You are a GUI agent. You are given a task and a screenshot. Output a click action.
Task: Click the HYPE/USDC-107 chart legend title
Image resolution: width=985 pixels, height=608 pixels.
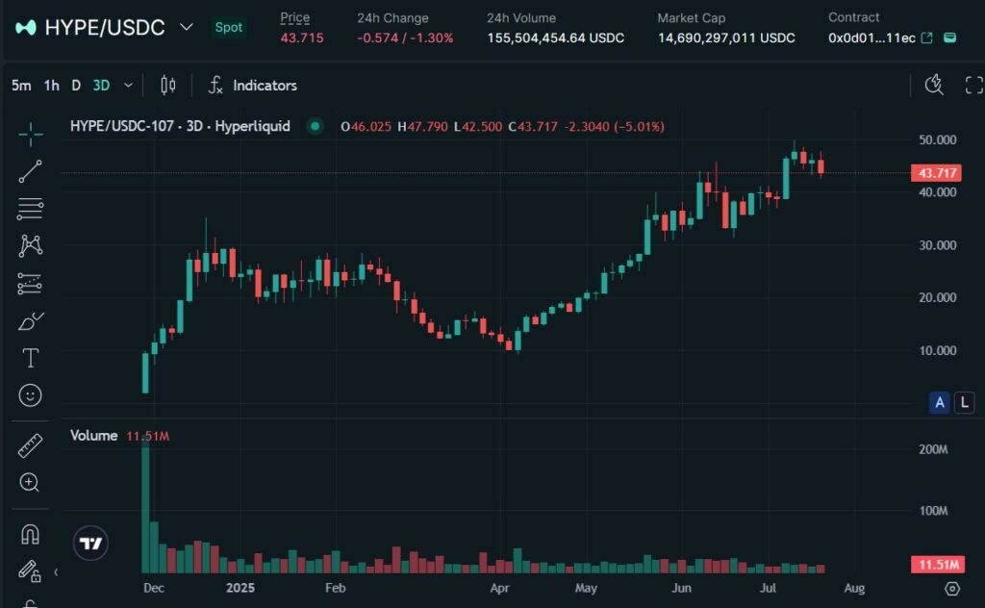(180, 126)
